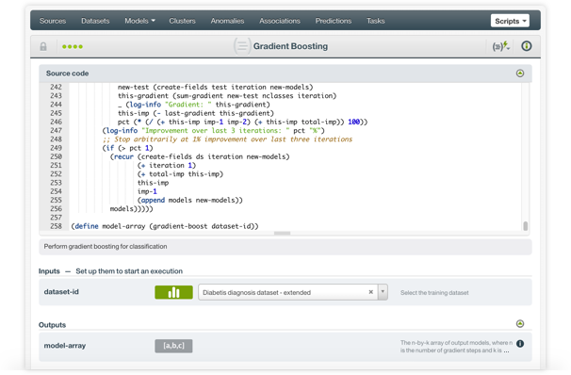The width and height of the screenshot is (571, 375).
Task: Click the script icon beside Gradient Boosting title
Action: (242, 46)
